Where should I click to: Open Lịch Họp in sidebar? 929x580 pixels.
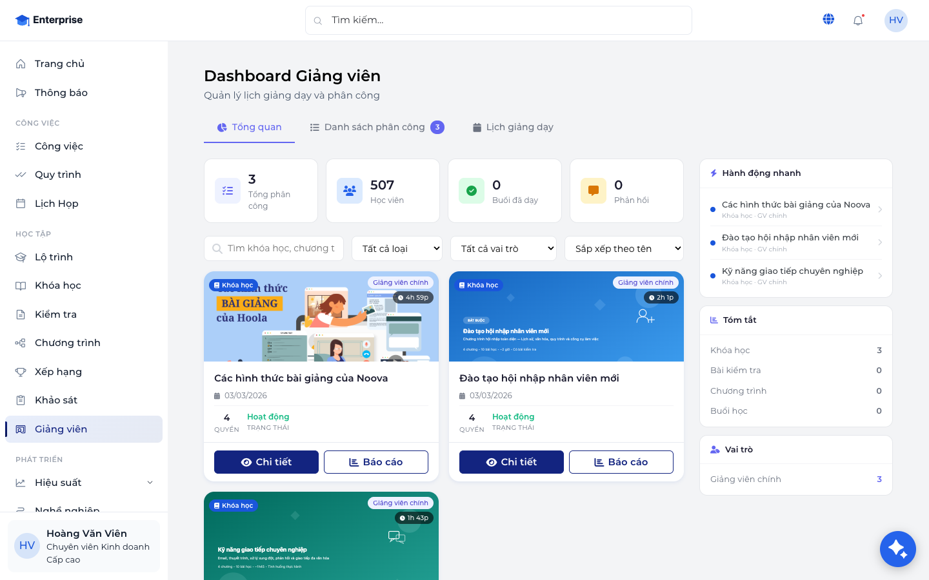click(x=84, y=204)
